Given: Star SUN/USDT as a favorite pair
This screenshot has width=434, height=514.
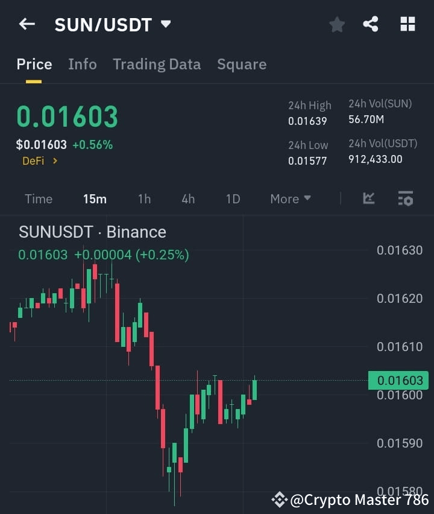Looking at the screenshot, I should (x=337, y=24).
